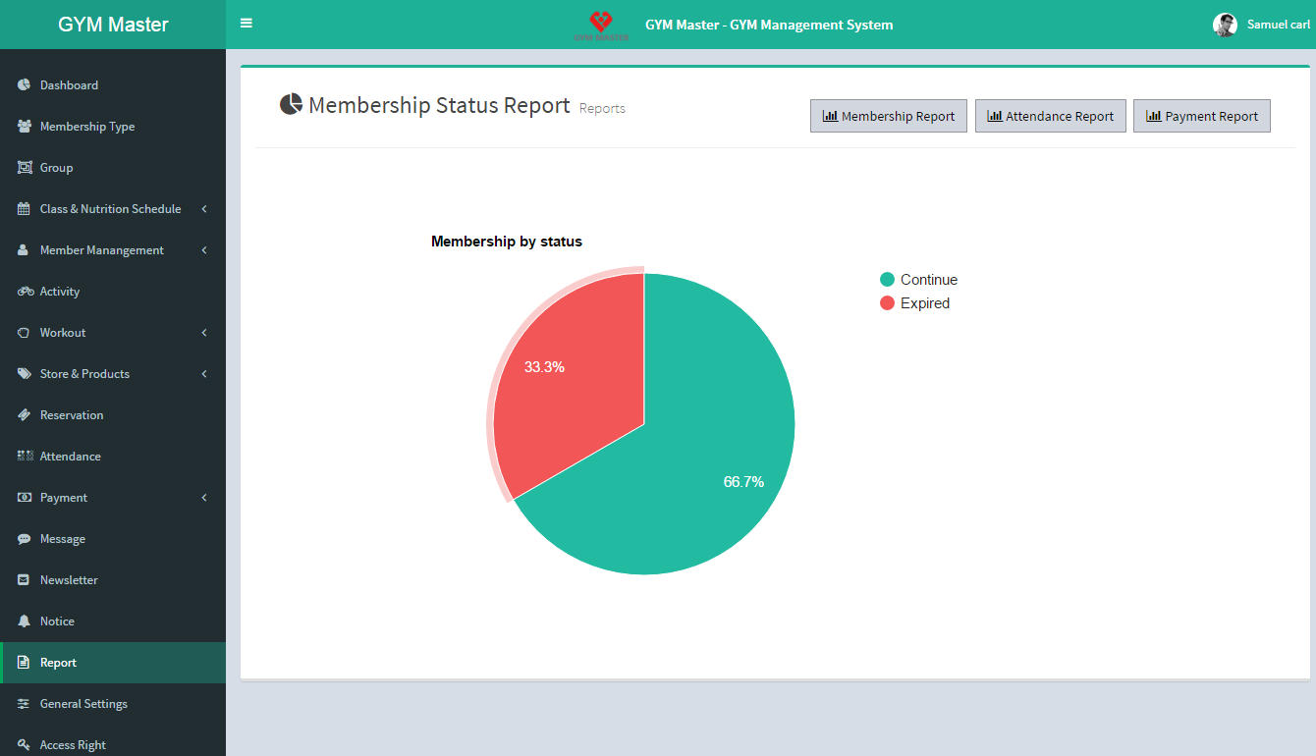1316x756 pixels.
Task: Click bar chart icon on Attendance Report button
Action: [x=995, y=116]
